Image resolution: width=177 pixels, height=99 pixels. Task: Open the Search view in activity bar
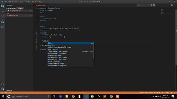(x=2, y=11)
